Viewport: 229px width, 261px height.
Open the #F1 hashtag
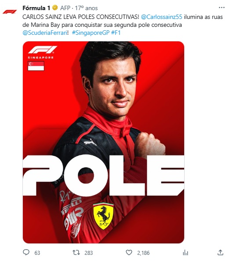(x=116, y=33)
